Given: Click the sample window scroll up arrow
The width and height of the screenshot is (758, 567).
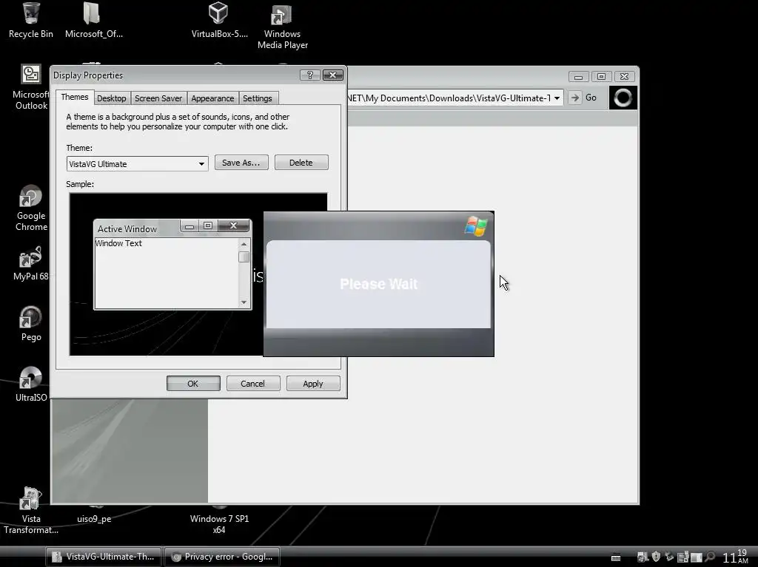Looking at the screenshot, I should tap(244, 244).
